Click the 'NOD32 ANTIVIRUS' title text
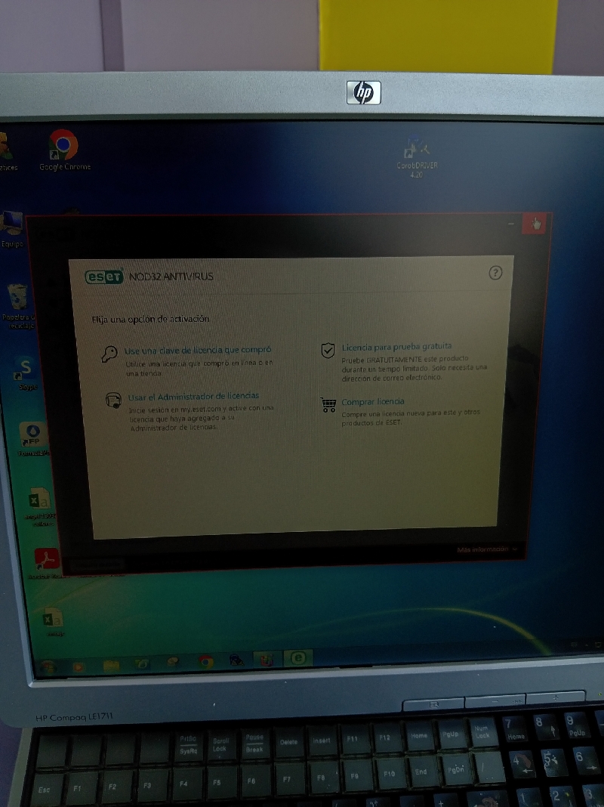604x807 pixels. point(171,277)
